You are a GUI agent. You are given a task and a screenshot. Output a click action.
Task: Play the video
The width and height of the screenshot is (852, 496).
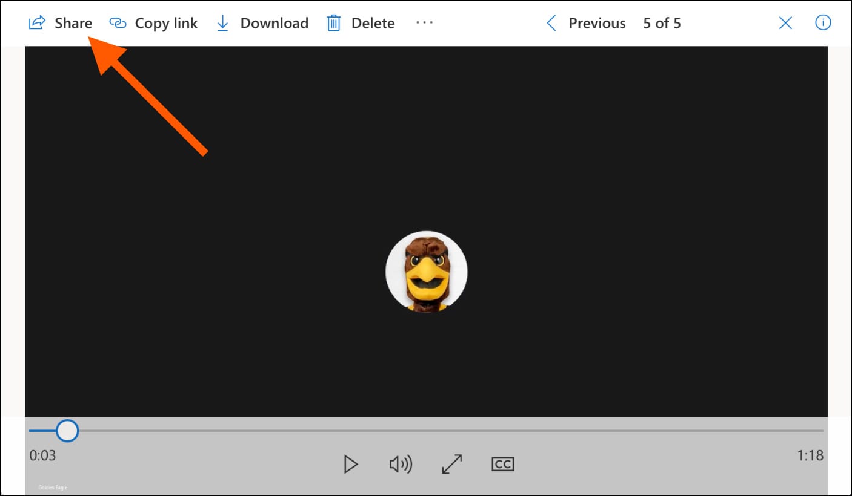click(350, 464)
